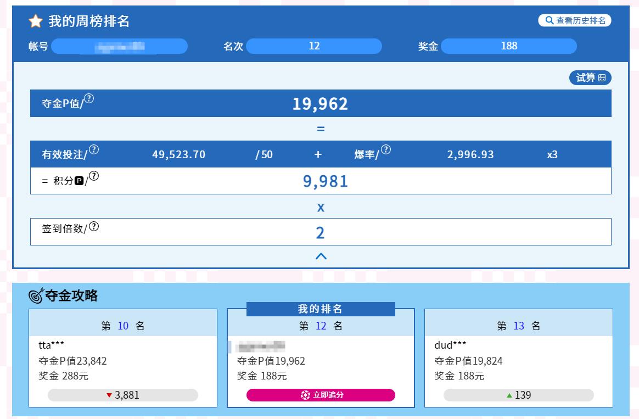The width and height of the screenshot is (639, 419).
Task: Click the 我的排名 tab label
Action: 321,309
